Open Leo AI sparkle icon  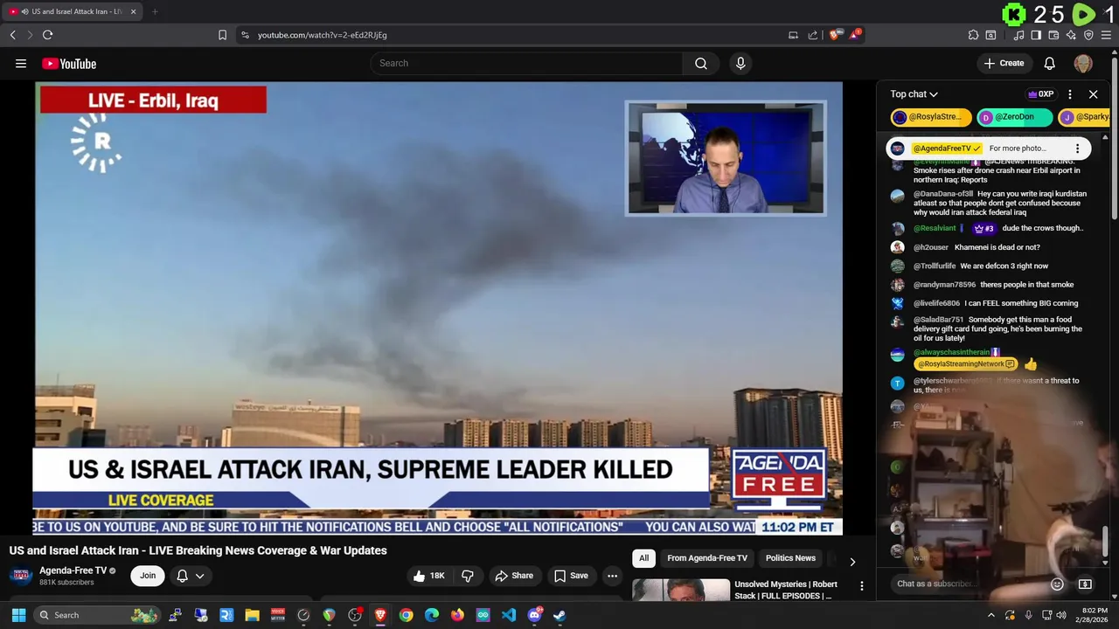(1071, 35)
